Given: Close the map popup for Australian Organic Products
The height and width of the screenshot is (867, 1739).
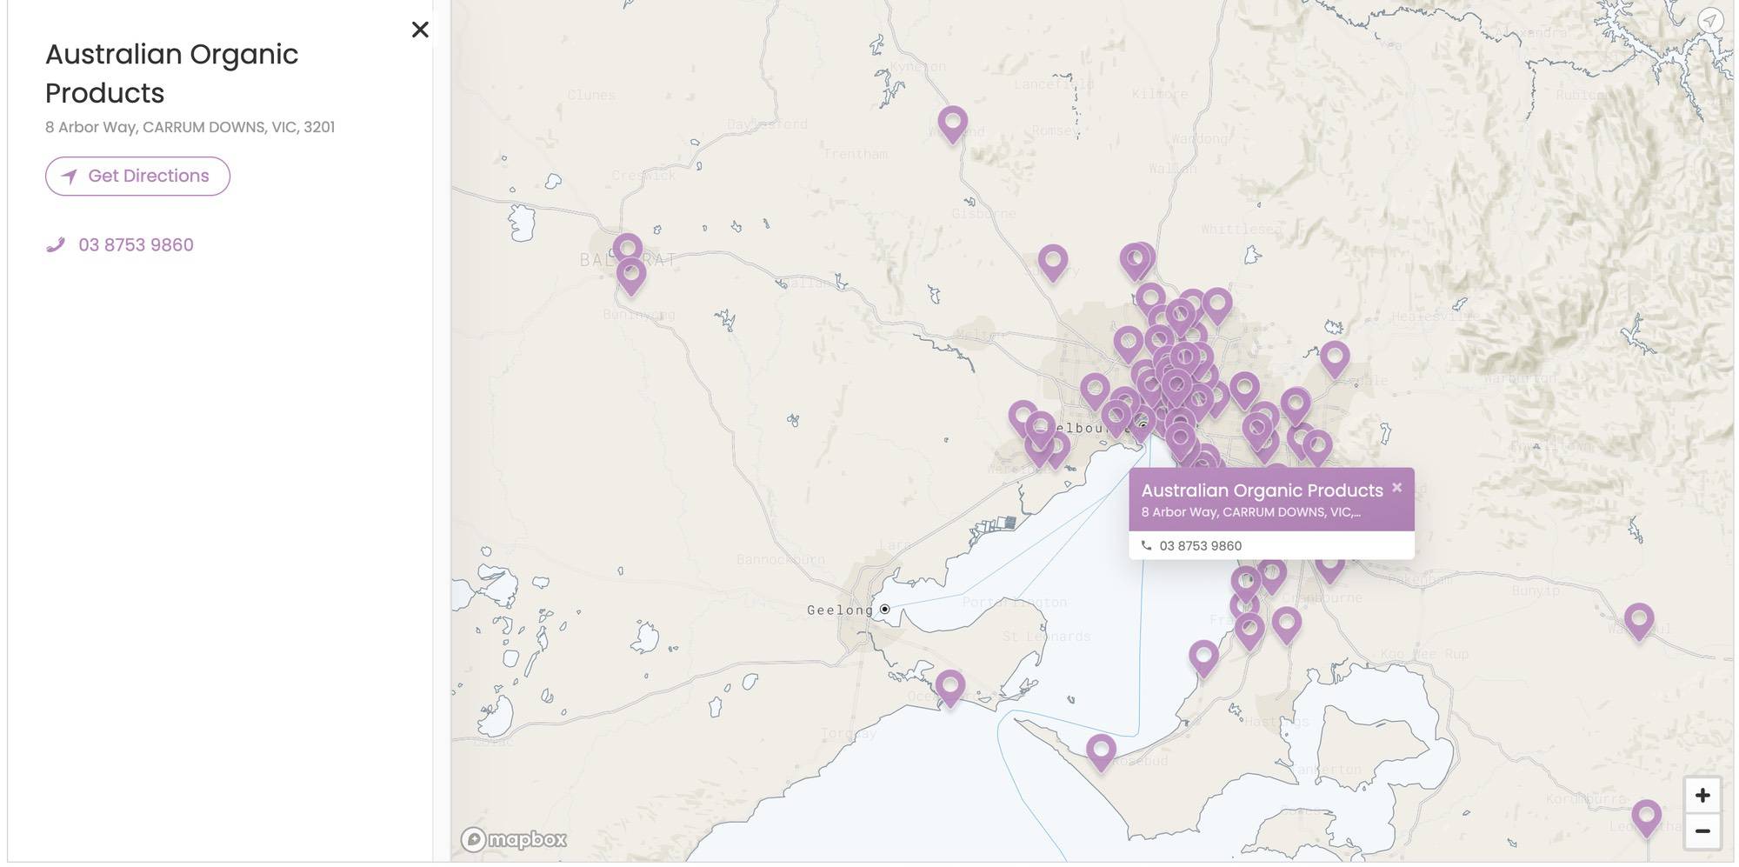Looking at the screenshot, I should click(x=1396, y=488).
